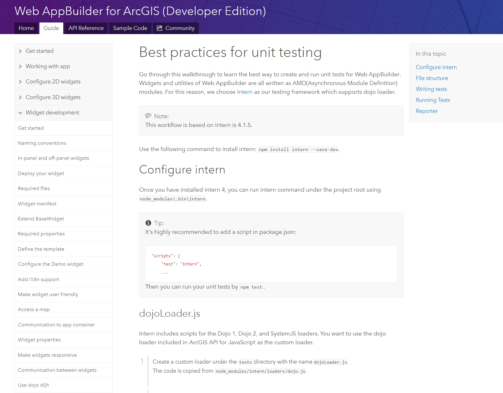
Task: Expand the Working with app section
Action: click(48, 66)
